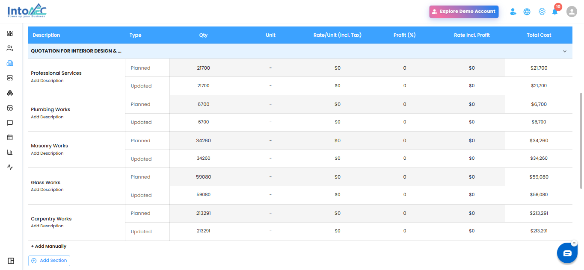The height and width of the screenshot is (270, 584).
Task: Click planned total cost $213,291
Action: click(x=539, y=213)
